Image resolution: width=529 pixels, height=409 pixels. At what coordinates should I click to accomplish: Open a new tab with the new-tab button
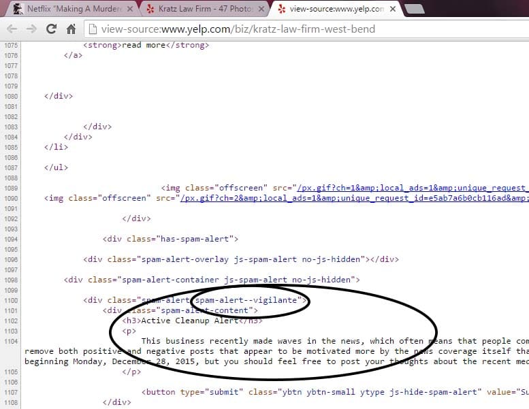coord(415,9)
